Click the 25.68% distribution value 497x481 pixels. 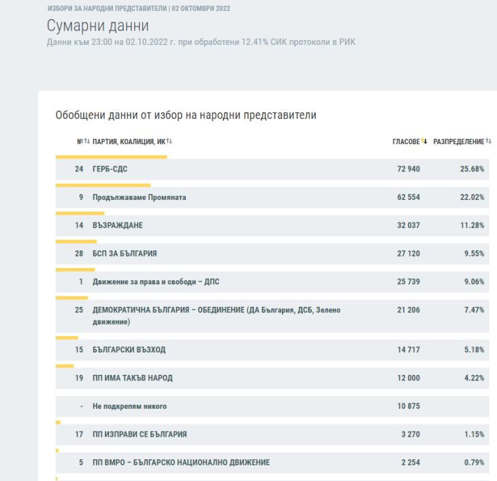[x=472, y=169]
